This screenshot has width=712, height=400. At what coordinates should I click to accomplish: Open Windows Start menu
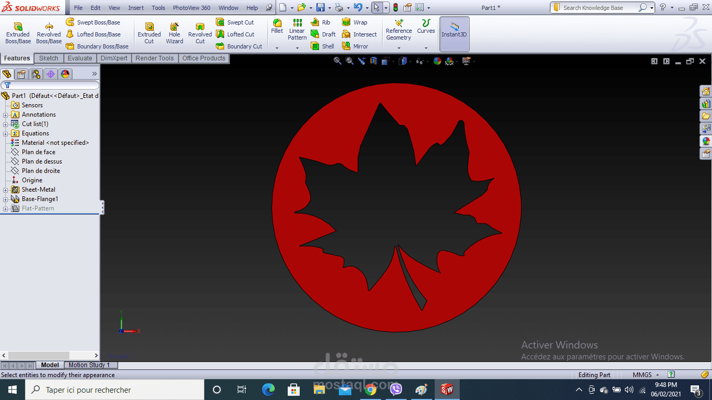(x=13, y=390)
